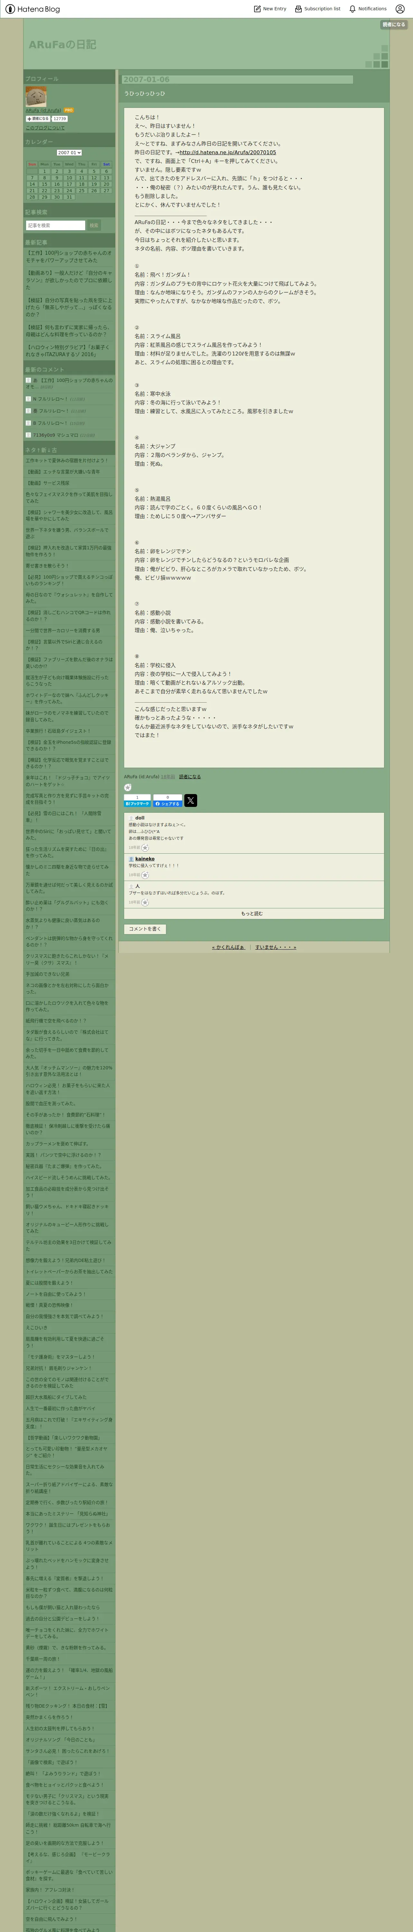
Task: Open 母の日なので「ウォシュレット」を自作 link
Action: (68, 598)
